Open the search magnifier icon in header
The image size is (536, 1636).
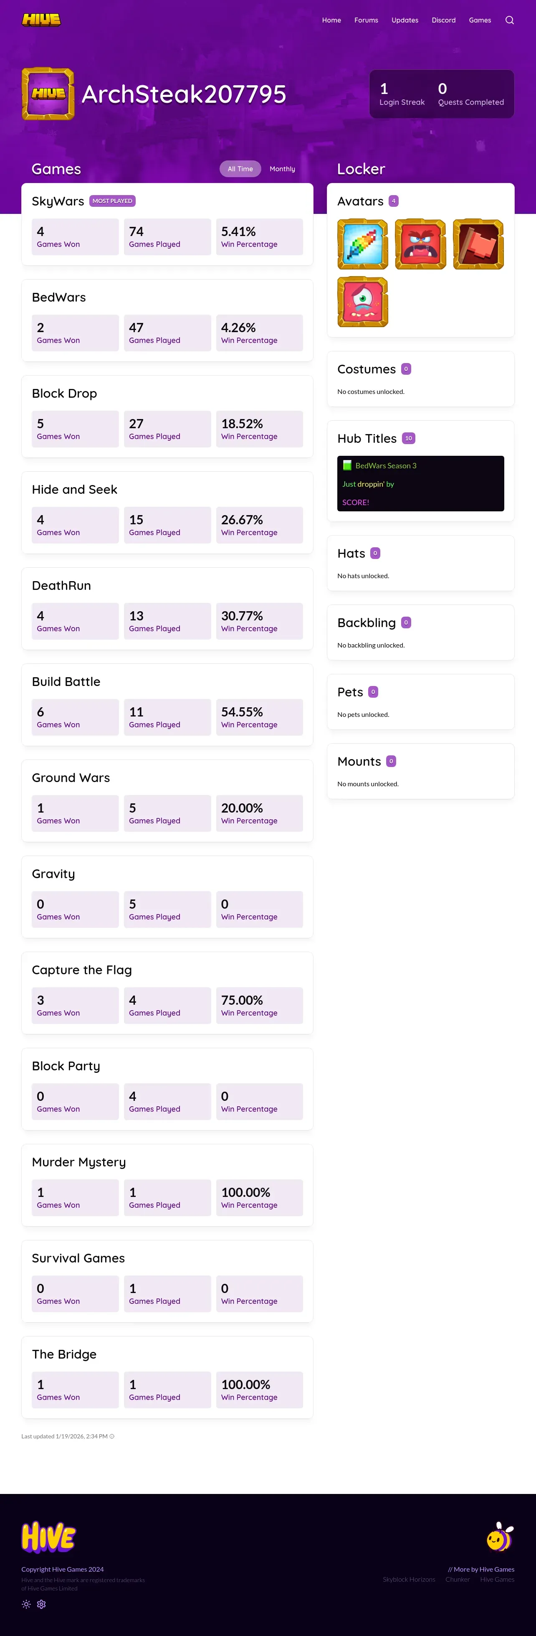point(509,20)
